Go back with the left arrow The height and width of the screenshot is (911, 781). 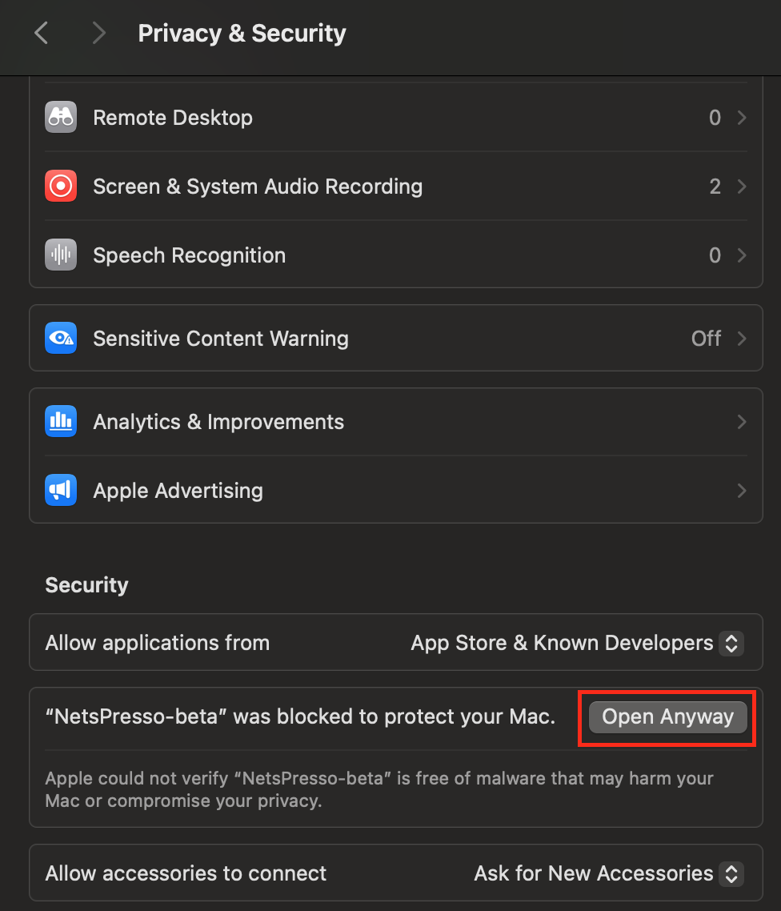(x=42, y=33)
